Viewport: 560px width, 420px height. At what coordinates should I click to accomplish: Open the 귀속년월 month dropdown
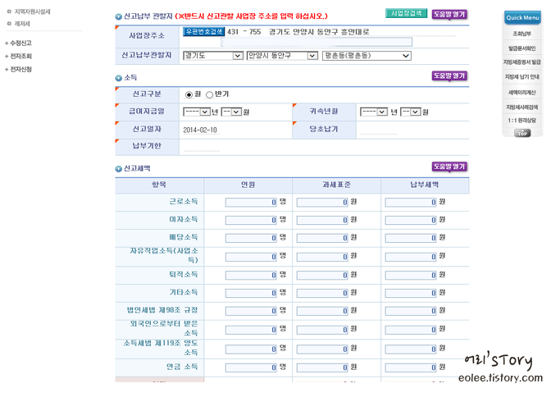tap(411, 112)
